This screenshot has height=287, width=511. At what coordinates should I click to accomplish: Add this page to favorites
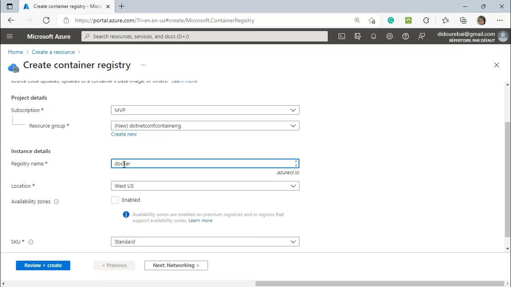pos(372,20)
